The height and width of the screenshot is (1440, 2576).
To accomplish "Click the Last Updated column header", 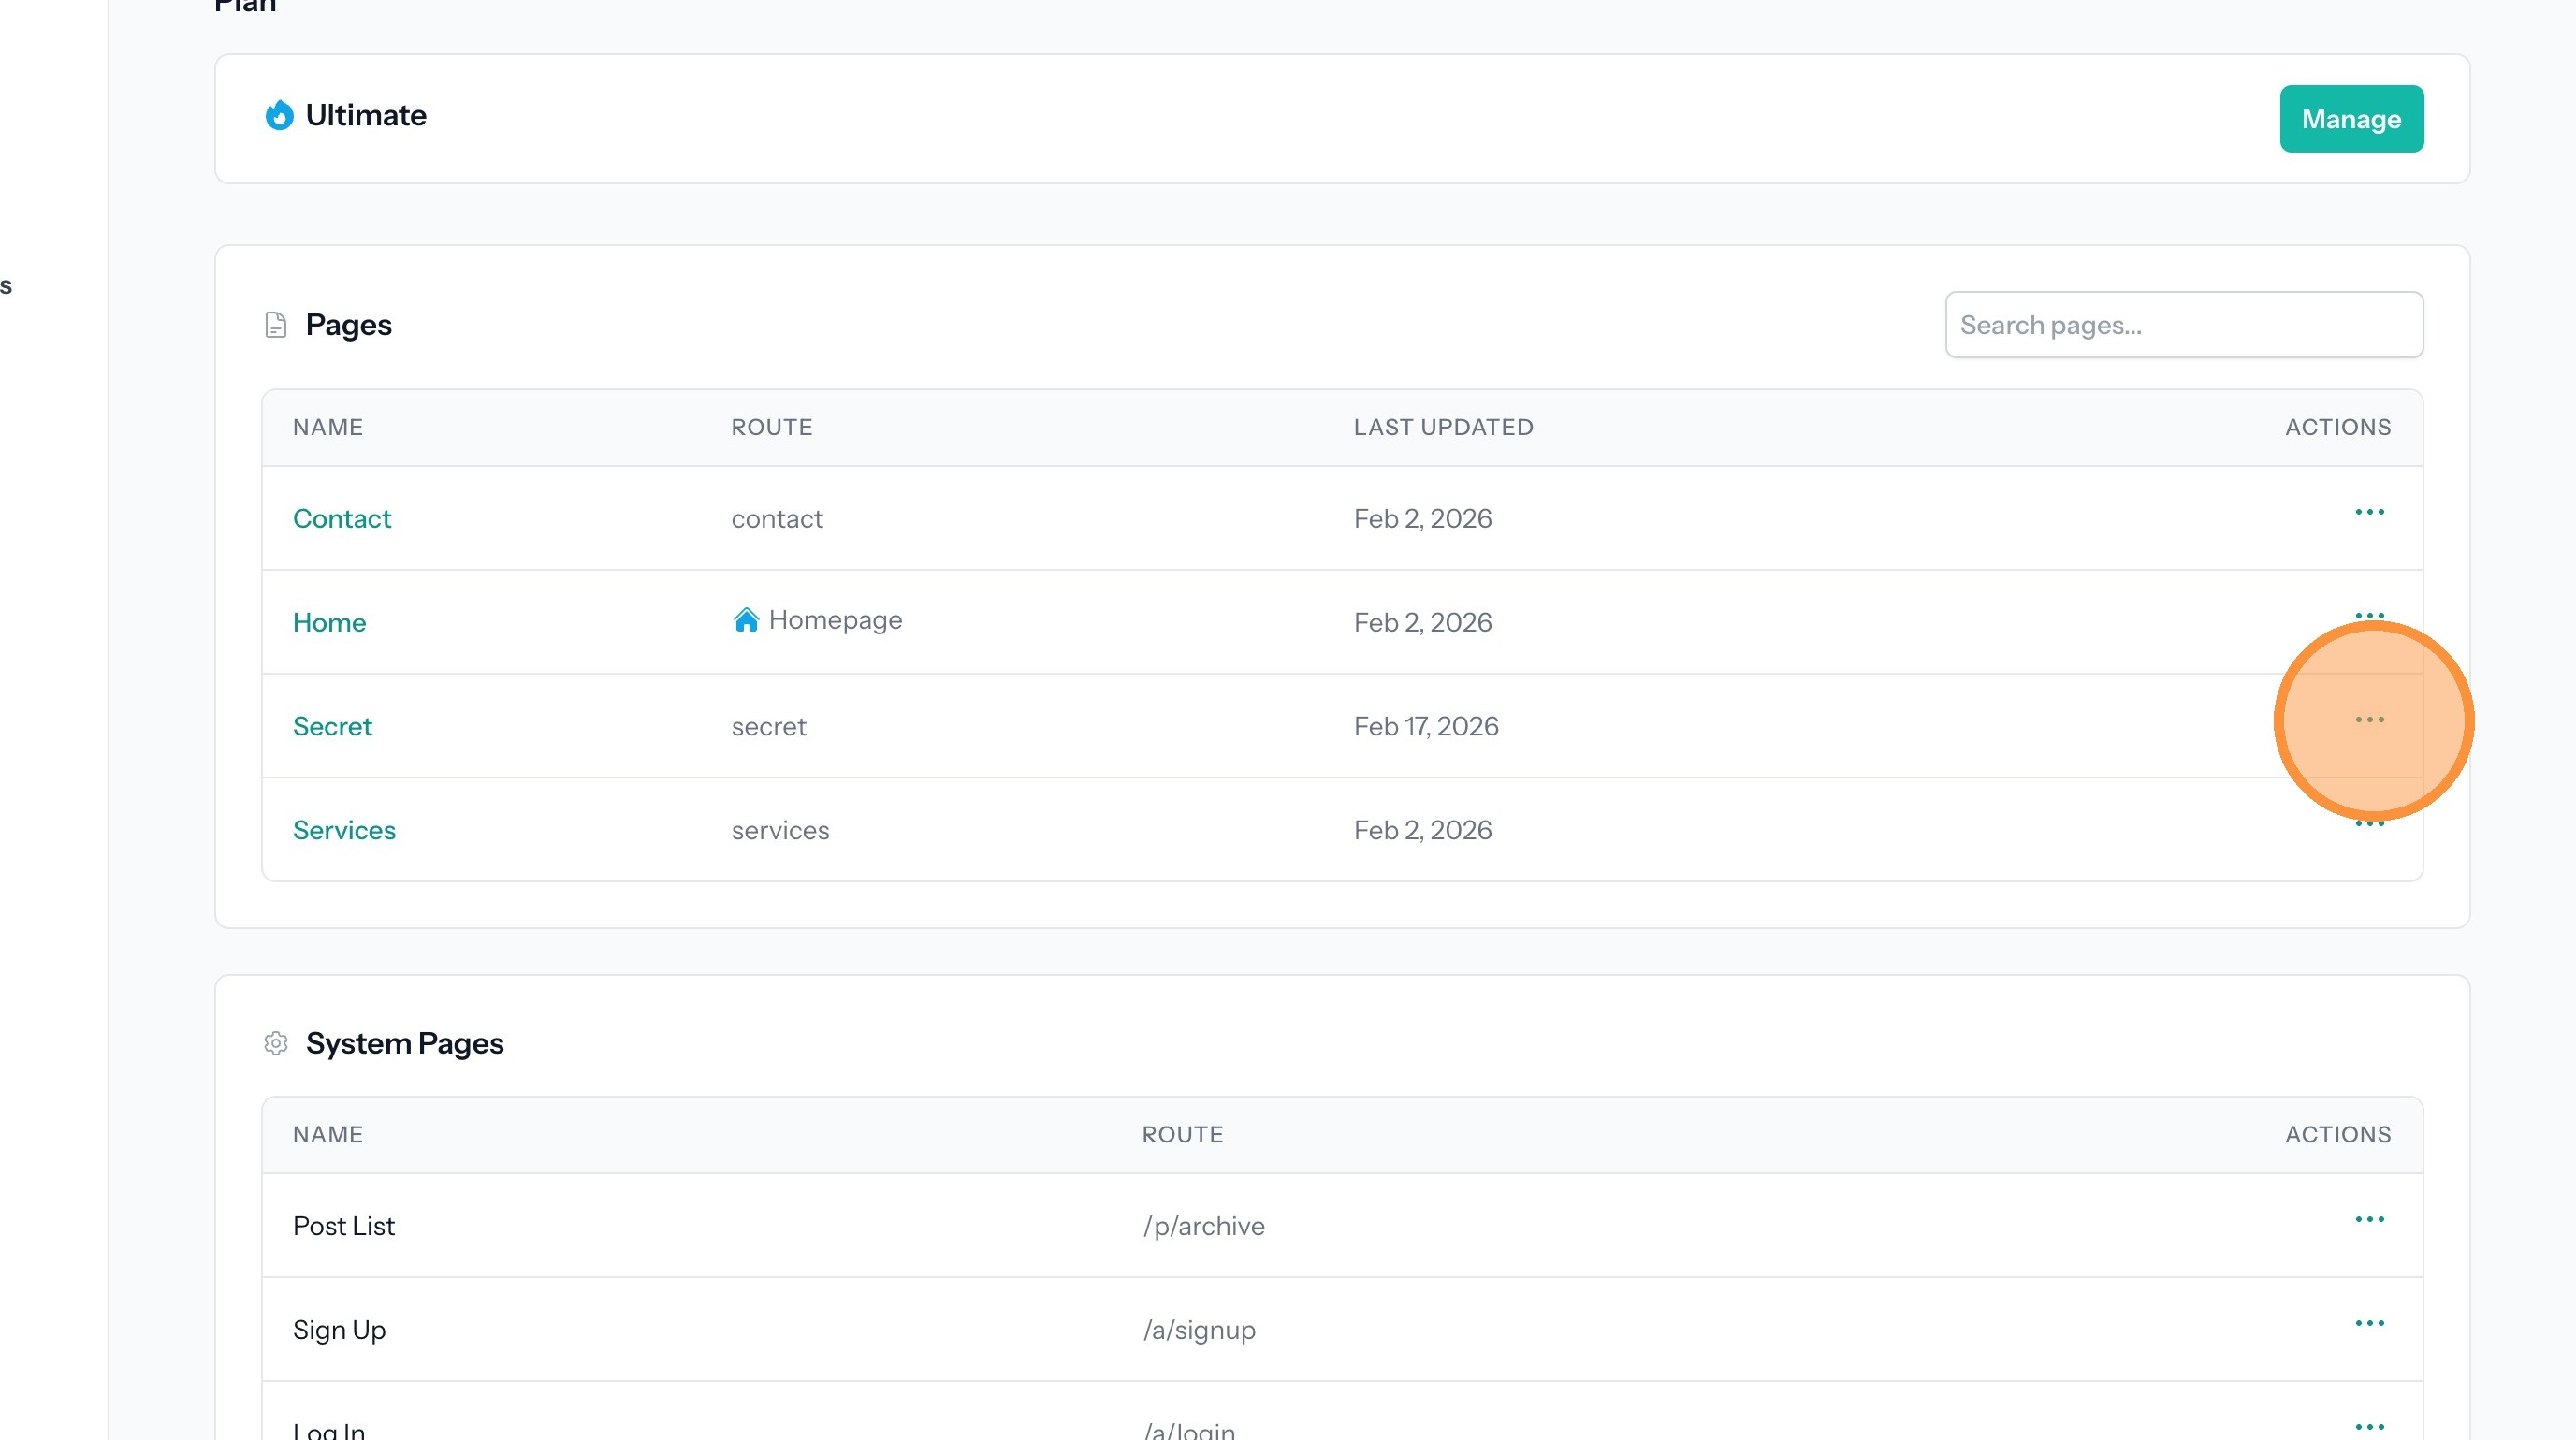I will (1443, 428).
